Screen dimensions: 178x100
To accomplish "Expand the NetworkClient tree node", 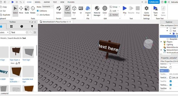I will point(161,50).
